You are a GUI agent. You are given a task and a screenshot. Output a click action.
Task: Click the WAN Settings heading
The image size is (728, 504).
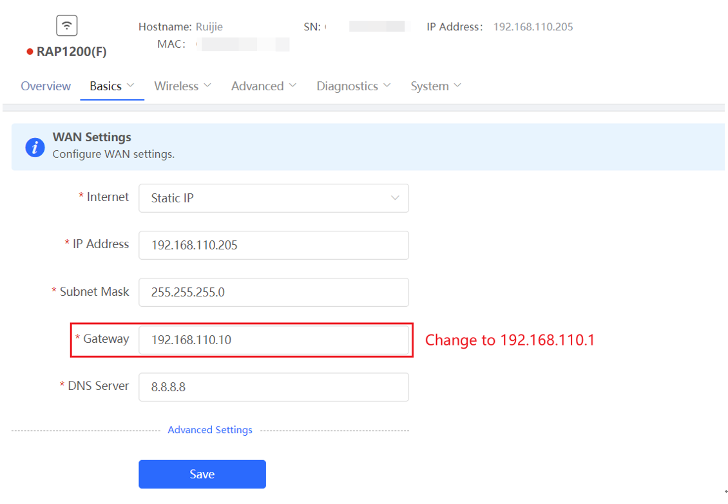click(92, 137)
